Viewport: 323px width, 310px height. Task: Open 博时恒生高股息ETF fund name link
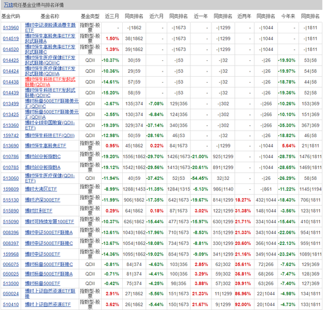tap(46, 146)
